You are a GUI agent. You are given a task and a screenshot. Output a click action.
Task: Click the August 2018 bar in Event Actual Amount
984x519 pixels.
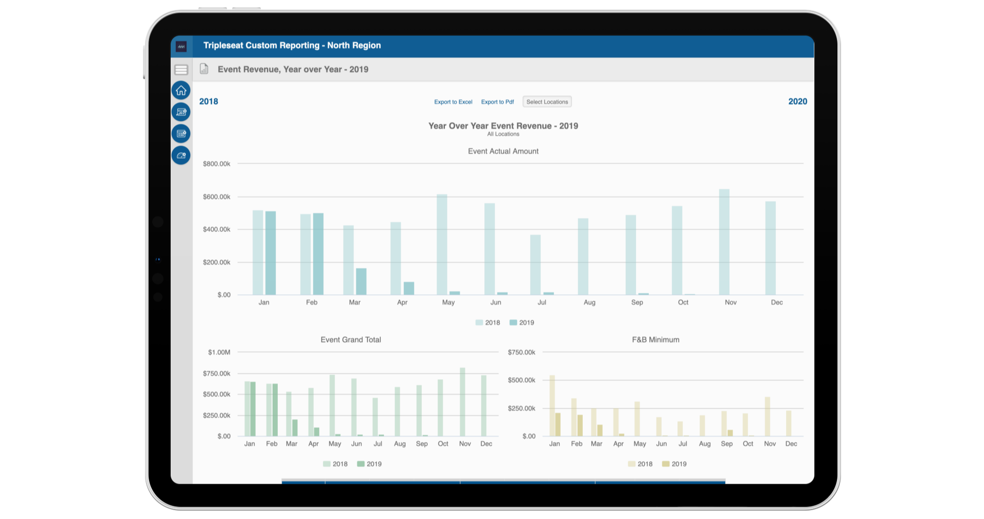coord(583,256)
